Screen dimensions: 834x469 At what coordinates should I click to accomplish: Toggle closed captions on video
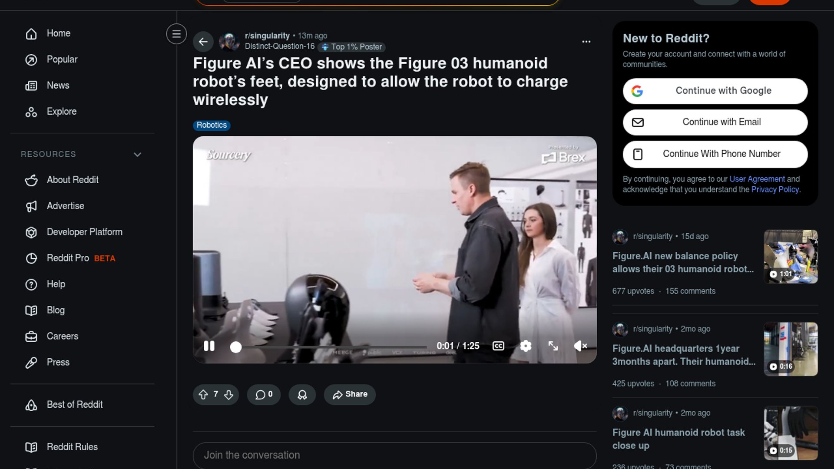pos(498,346)
